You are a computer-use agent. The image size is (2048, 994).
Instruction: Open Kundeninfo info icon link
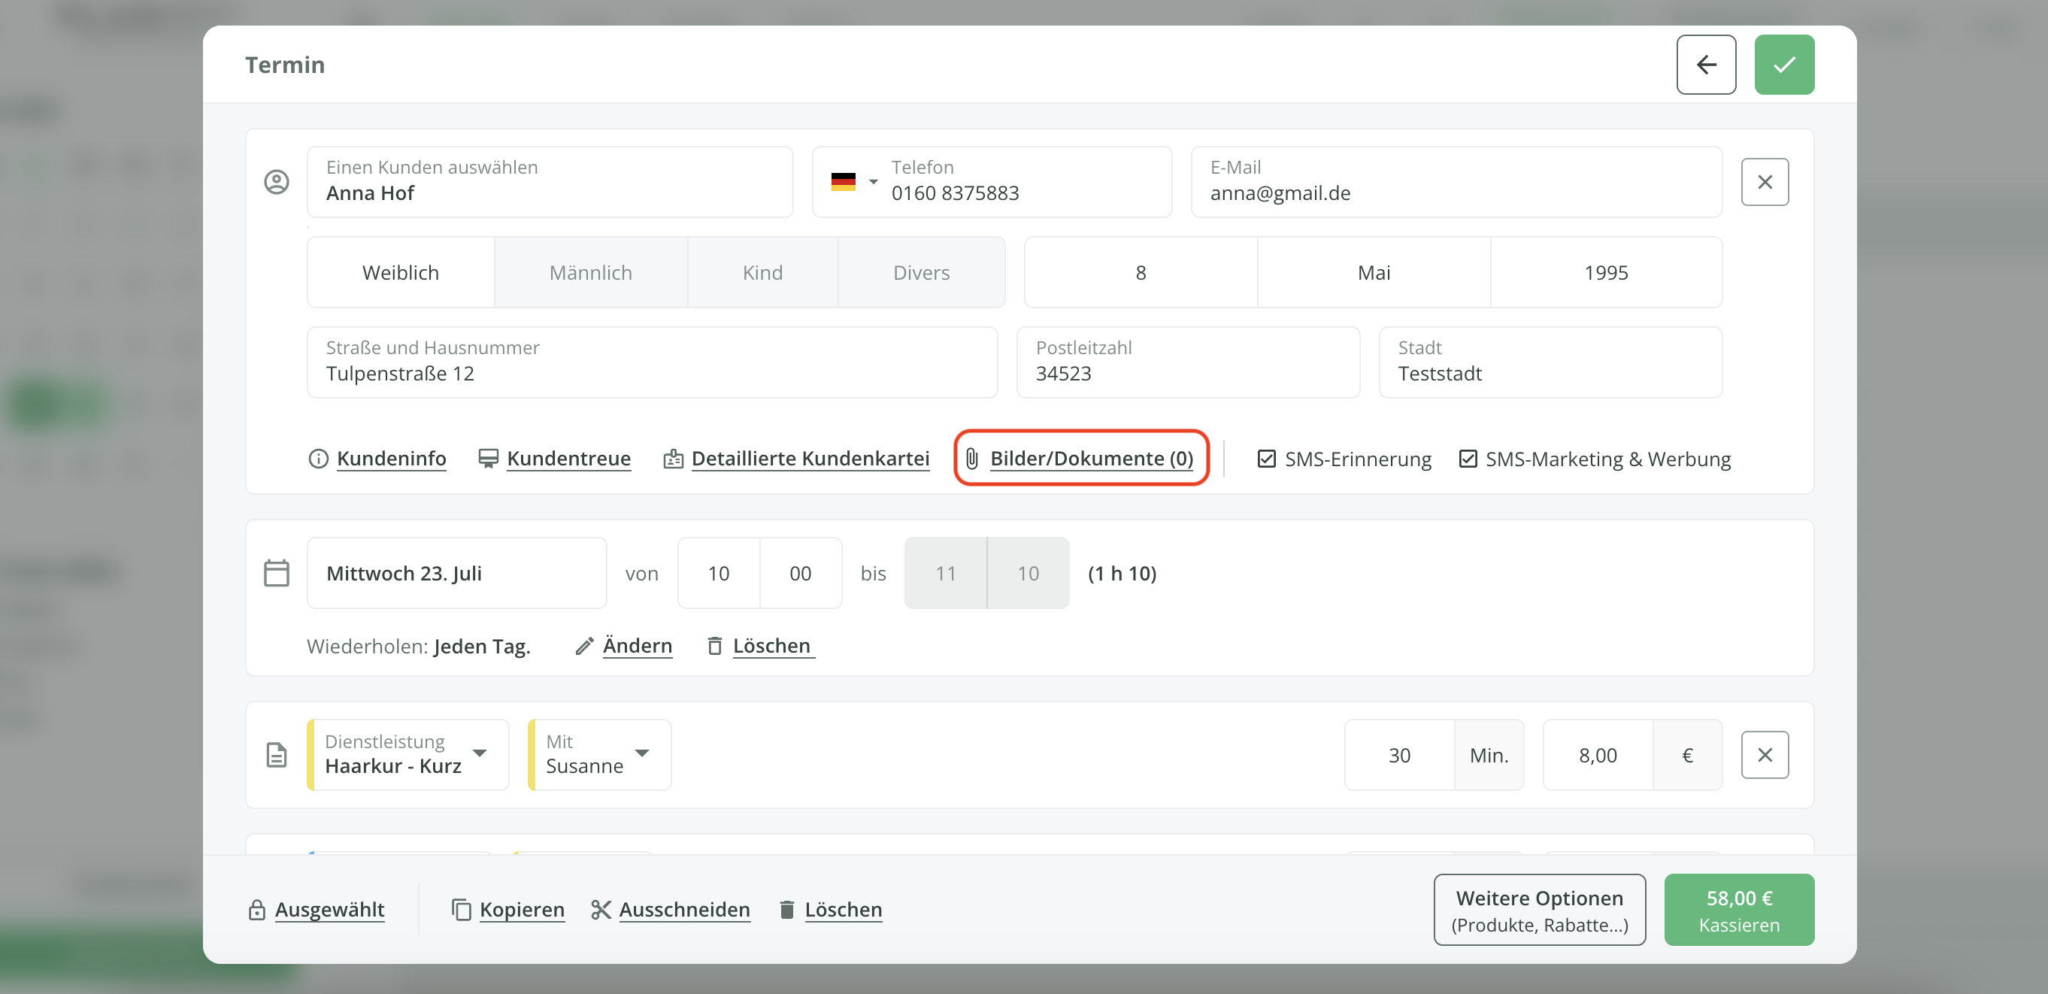[x=318, y=459]
